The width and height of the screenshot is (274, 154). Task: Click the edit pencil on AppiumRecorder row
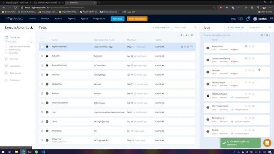pyautogui.click(x=185, y=47)
